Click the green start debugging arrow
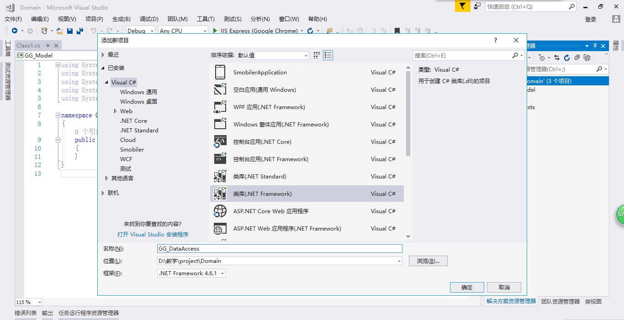 216,31
